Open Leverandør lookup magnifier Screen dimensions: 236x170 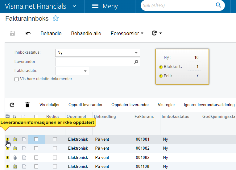136,62
